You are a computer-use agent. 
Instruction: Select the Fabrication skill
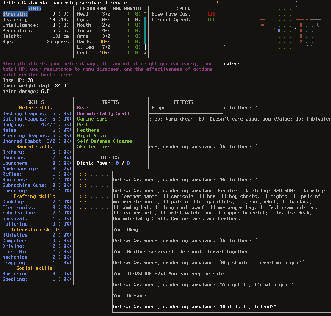[37, 213]
